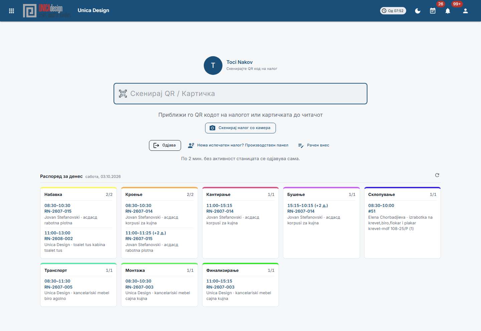
Task: Click the Toci Nakov avatar
Action: pyautogui.click(x=213, y=66)
